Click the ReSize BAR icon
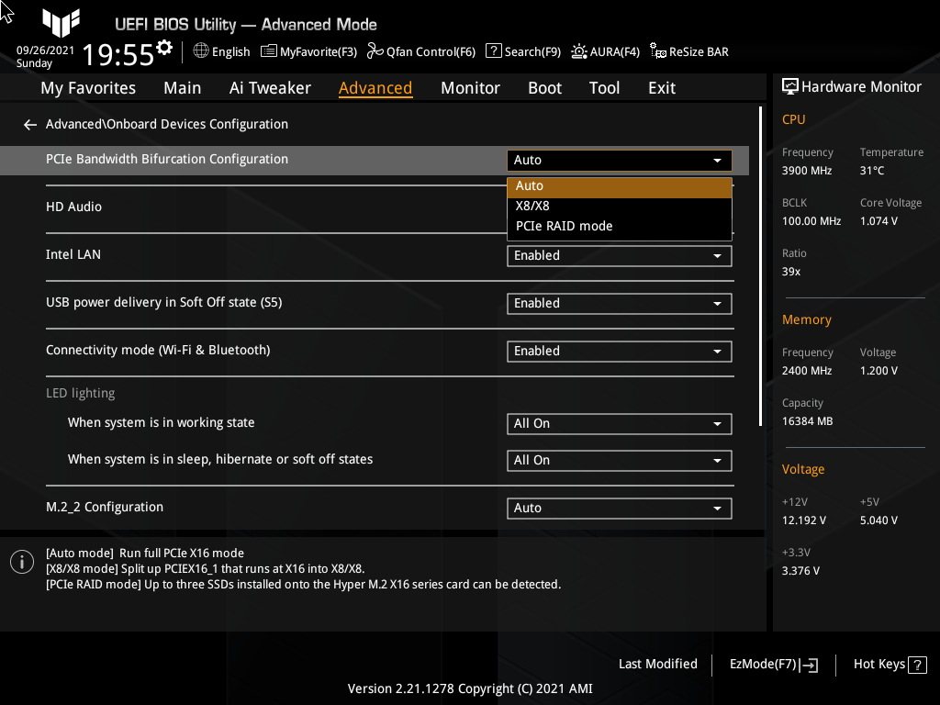Screen dimensions: 940x705 (x=688, y=51)
